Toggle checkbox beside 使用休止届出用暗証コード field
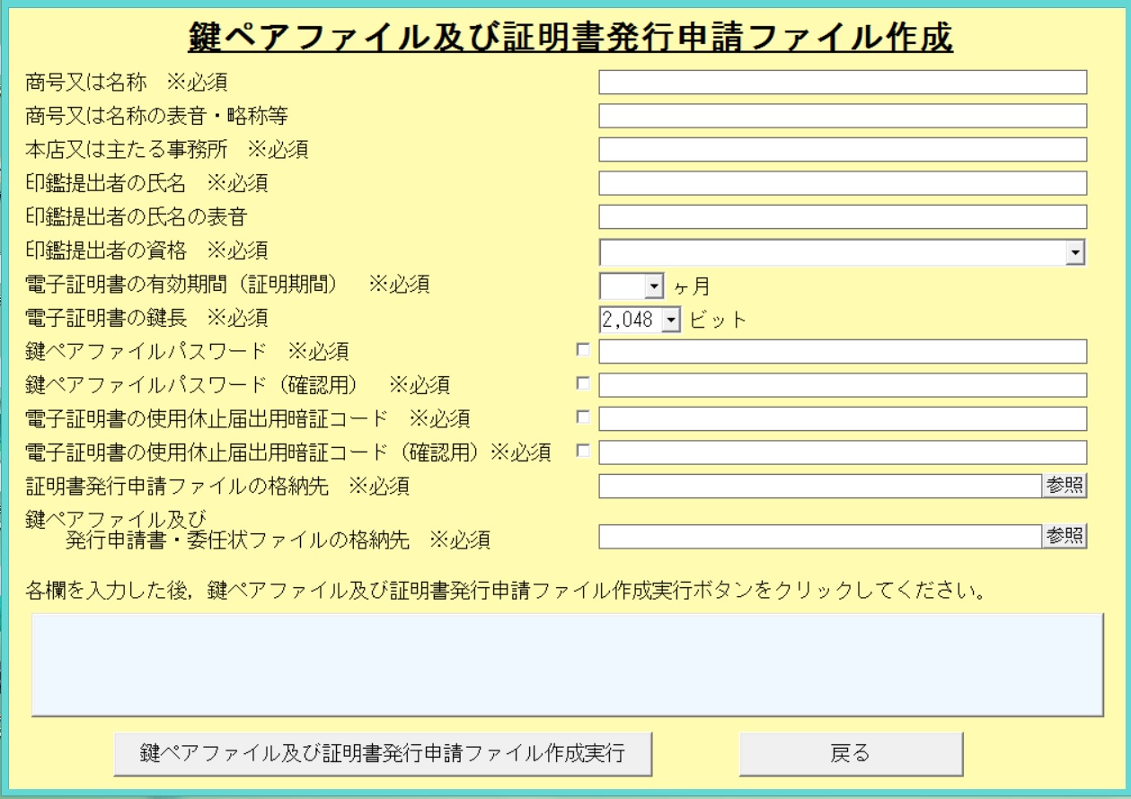The width and height of the screenshot is (1131, 799). (x=583, y=417)
